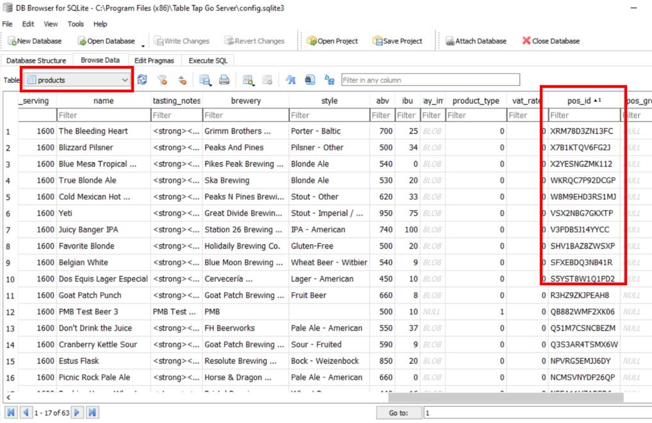Open the text formatting icon
The width and height of the screenshot is (652, 423).
(291, 79)
